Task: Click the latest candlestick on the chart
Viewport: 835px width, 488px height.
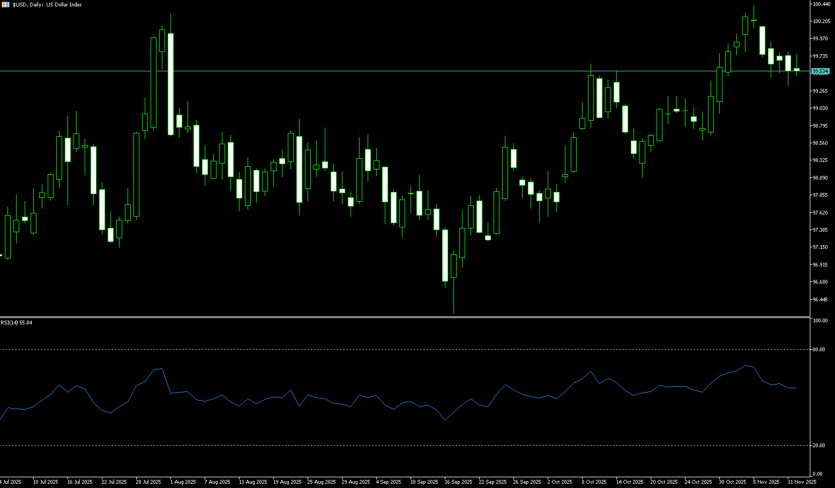Action: (797, 70)
